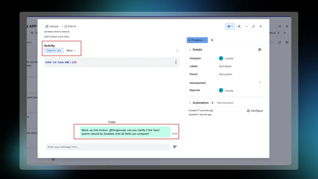This screenshot has width=318, height=179.
Task: Open the KAN-14: Task ABC-123 link
Action: pos(61,62)
